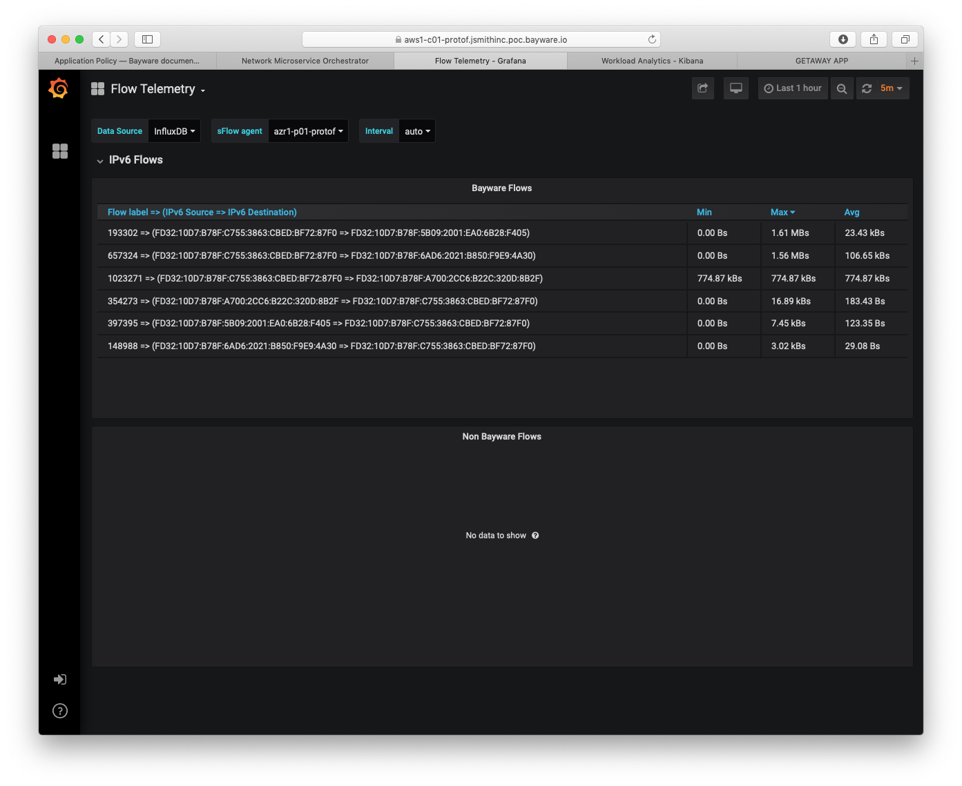Viewport: 962px width, 786px height.
Task: Toggle Safari sidebar button
Action: (x=147, y=39)
